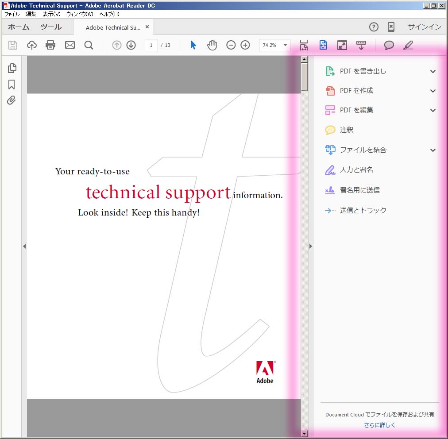This screenshot has width=448, height=439.
Task: Open 注釈 comment tool
Action: pyautogui.click(x=340, y=130)
